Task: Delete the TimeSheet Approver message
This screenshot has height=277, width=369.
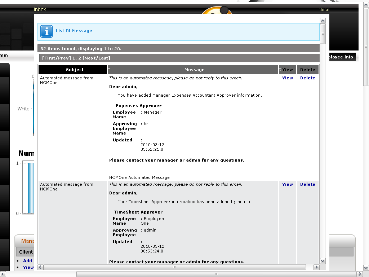Action: coord(308,184)
